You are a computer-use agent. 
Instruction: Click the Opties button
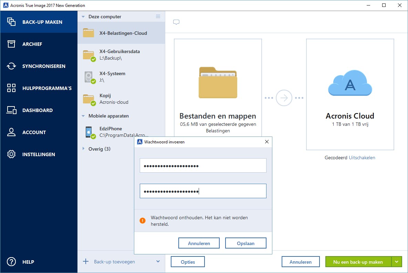(188, 262)
